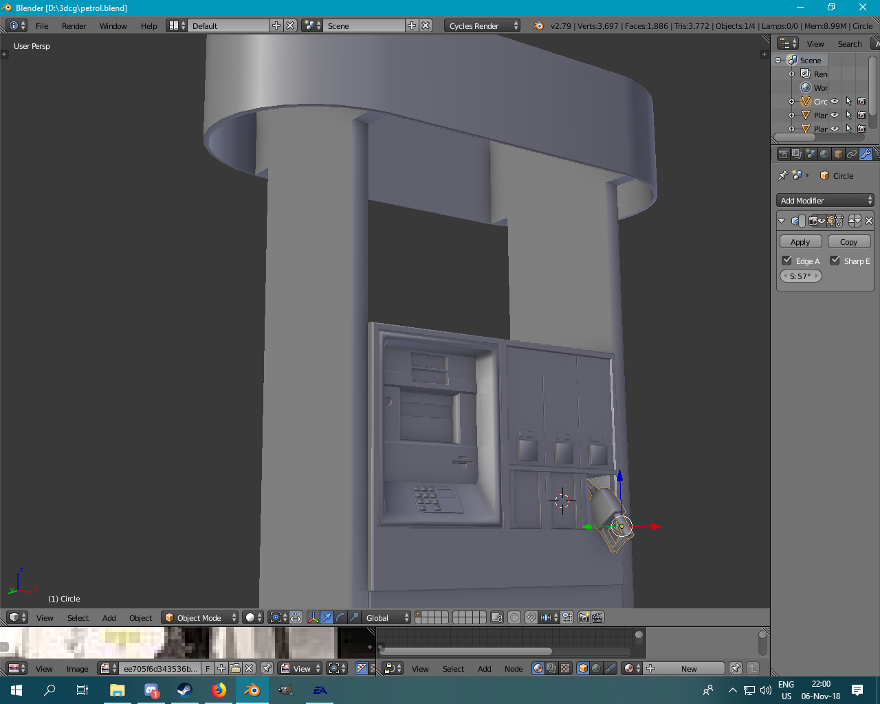Open the Cycles Render engine dropdown
This screenshot has width=880, height=704.
(x=483, y=25)
